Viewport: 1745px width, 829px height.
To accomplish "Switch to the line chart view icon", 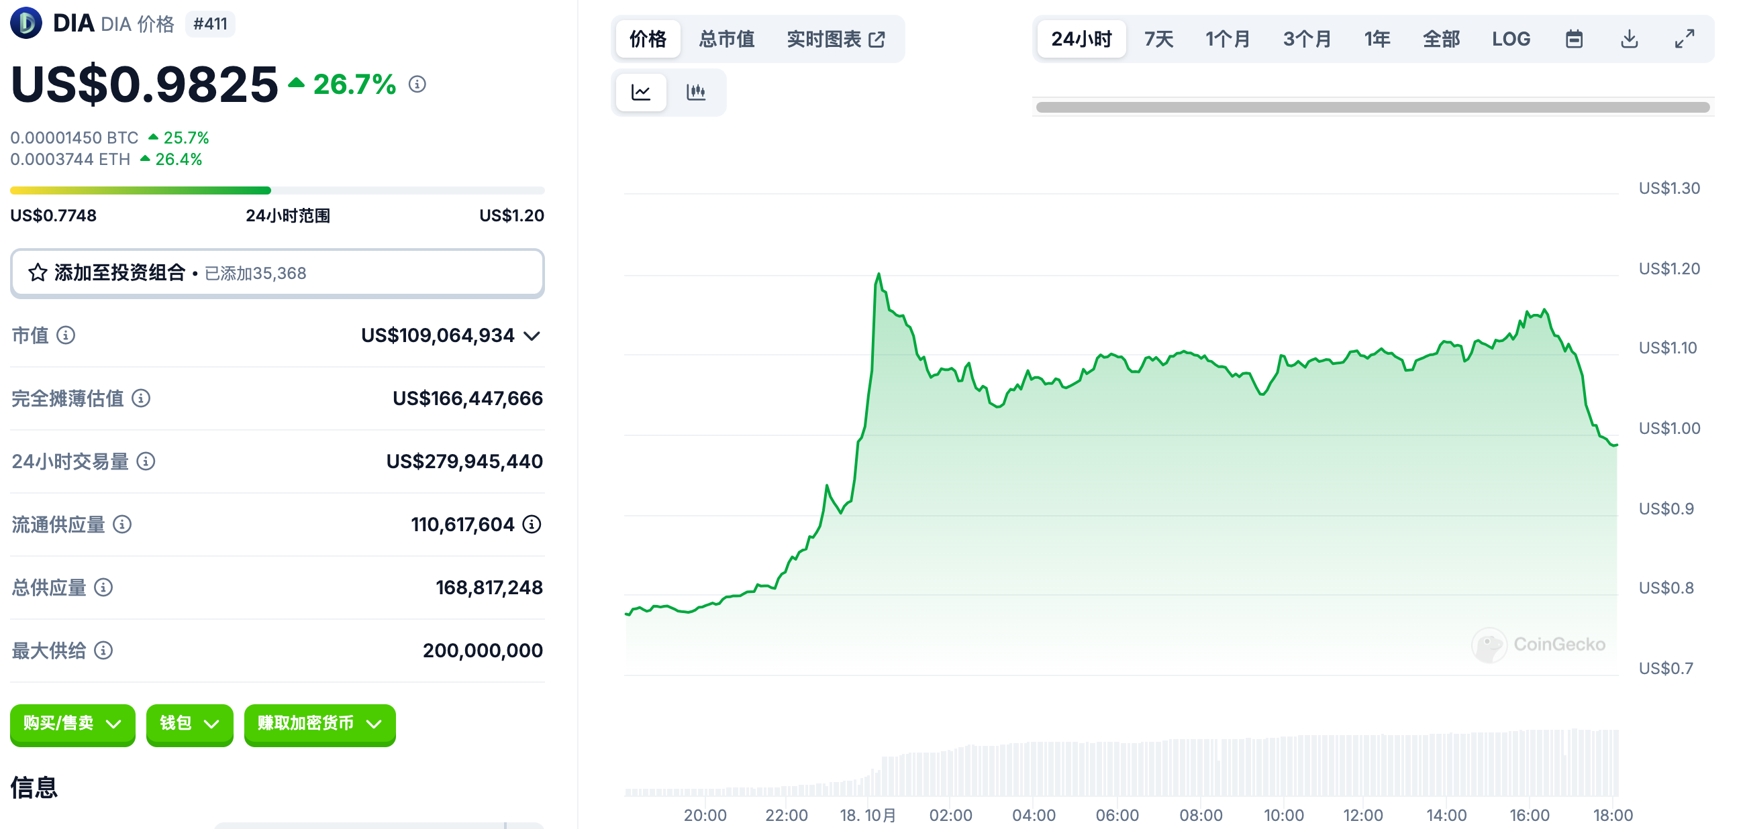I will pyautogui.click(x=641, y=92).
